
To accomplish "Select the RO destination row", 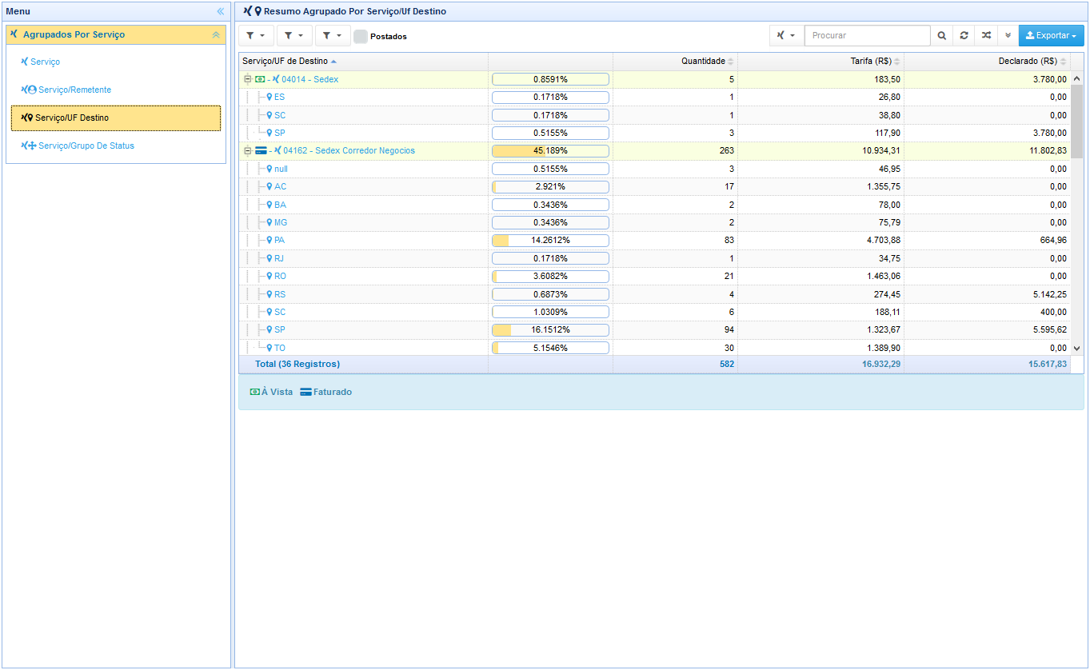I will click(654, 276).
